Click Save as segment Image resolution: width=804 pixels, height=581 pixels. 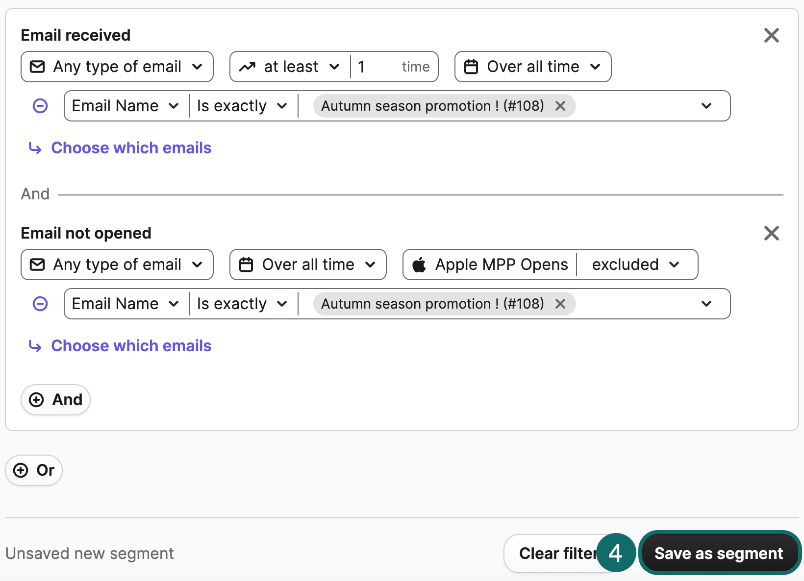(719, 553)
